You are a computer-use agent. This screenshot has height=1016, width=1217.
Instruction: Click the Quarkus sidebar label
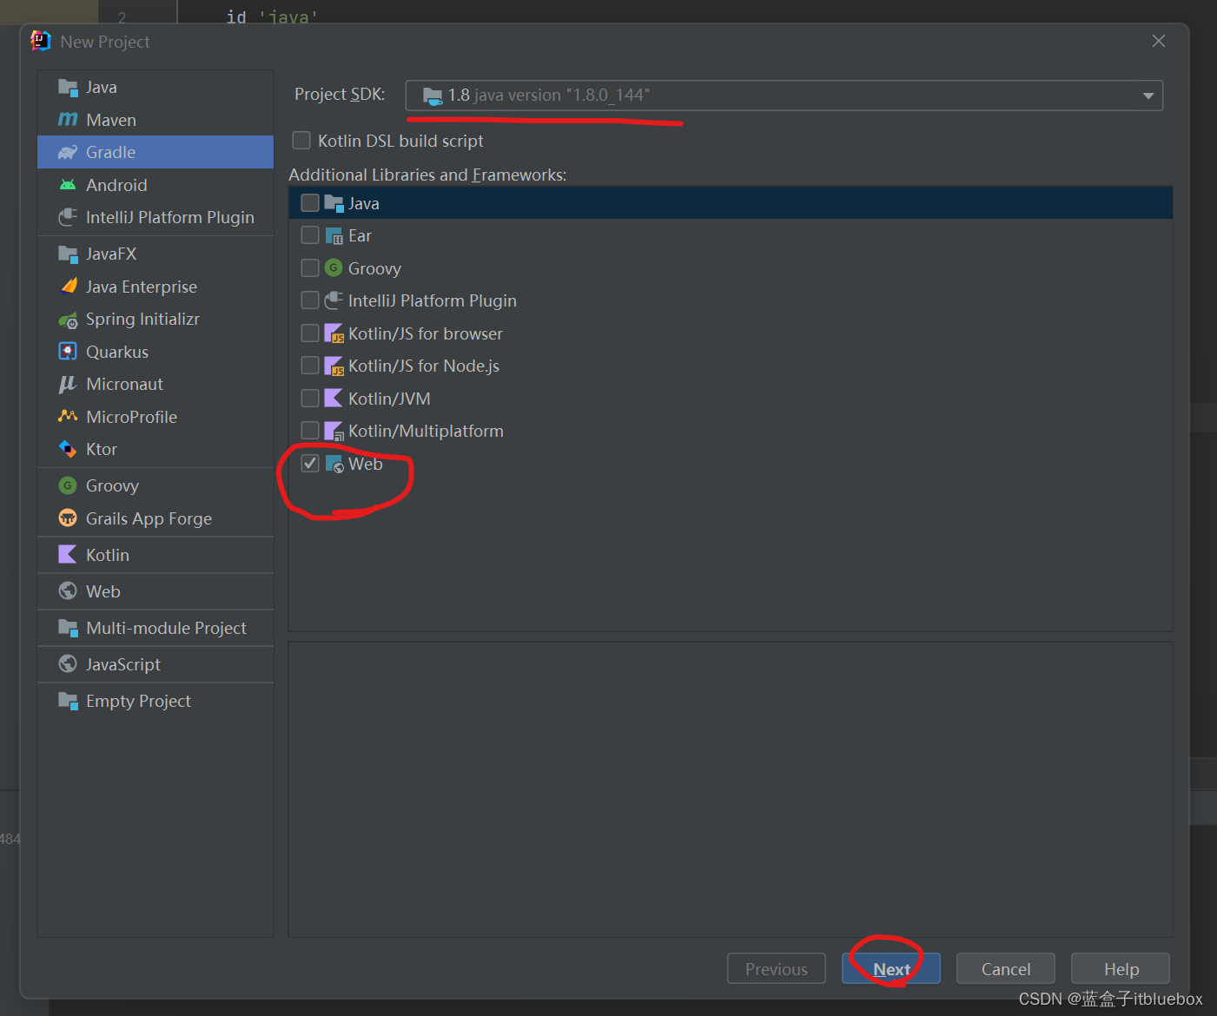click(x=117, y=352)
